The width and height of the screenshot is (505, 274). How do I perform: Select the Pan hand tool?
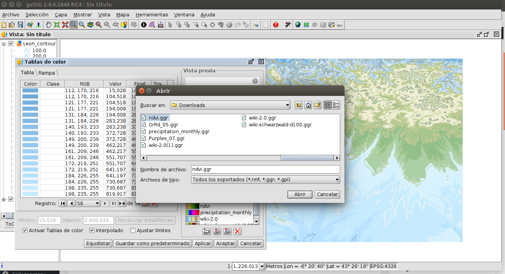point(48,25)
